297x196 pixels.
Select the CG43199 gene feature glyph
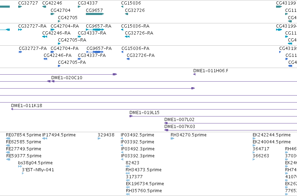tap(279, 7)
